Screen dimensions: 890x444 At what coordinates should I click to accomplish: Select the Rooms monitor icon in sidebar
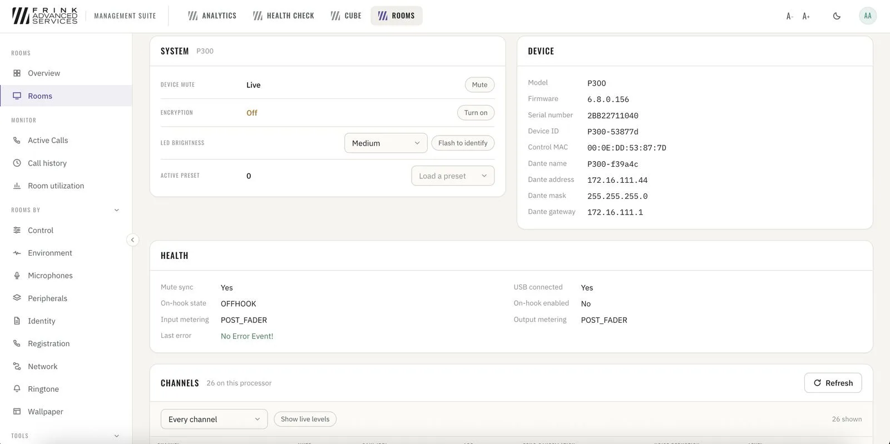point(17,96)
